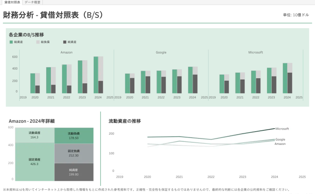Click the 純資産 legend label text
315x194 pixels.
72,42
